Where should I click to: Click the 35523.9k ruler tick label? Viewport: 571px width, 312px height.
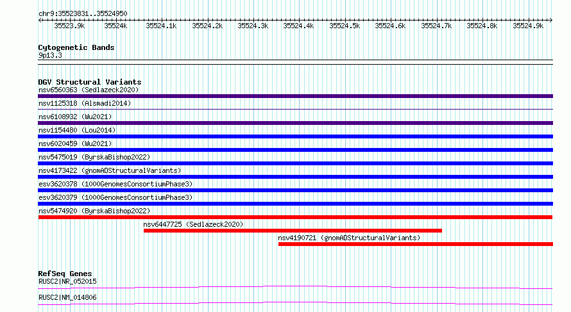69,26
